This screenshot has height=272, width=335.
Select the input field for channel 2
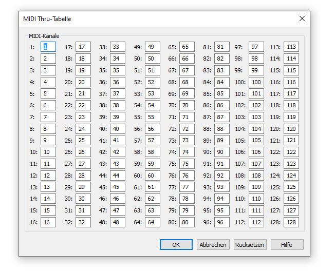(x=48, y=59)
